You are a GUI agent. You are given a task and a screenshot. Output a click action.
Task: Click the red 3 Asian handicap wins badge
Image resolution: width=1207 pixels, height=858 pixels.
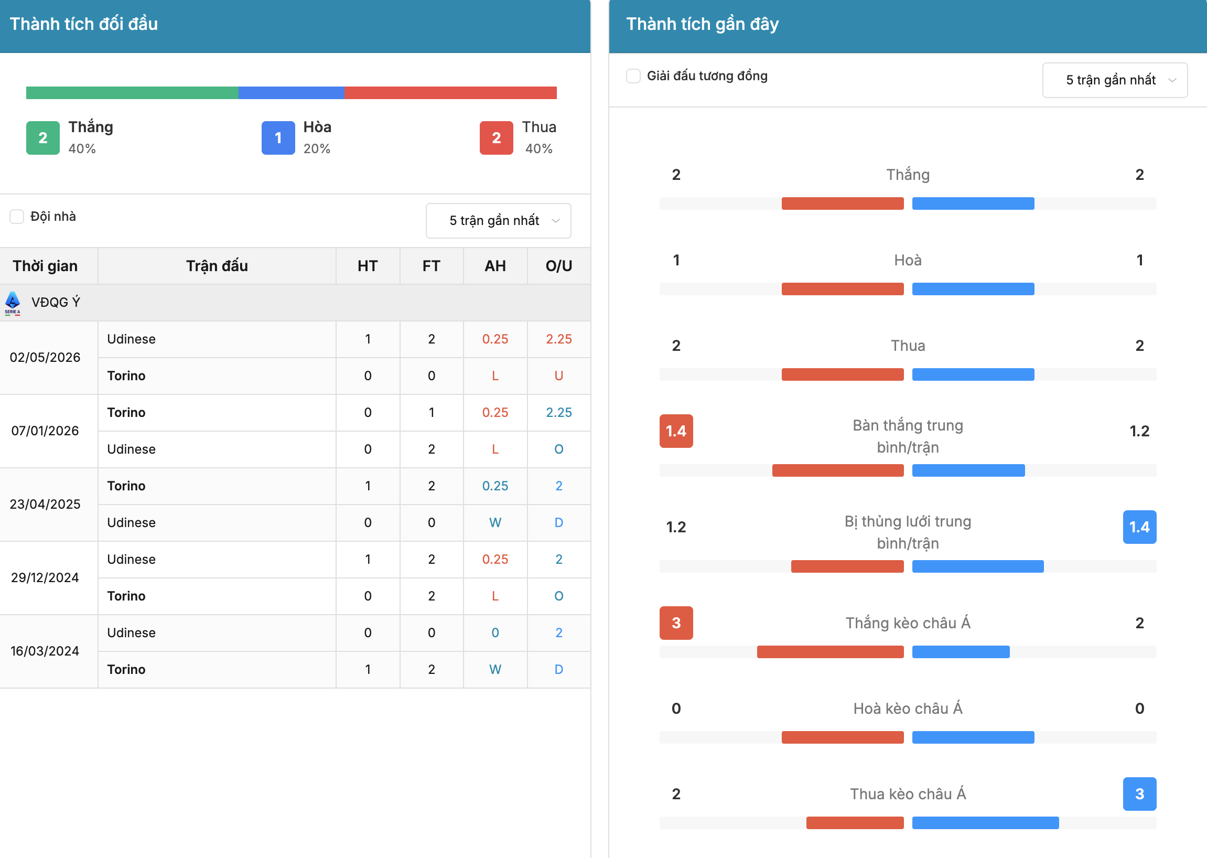[x=676, y=624]
